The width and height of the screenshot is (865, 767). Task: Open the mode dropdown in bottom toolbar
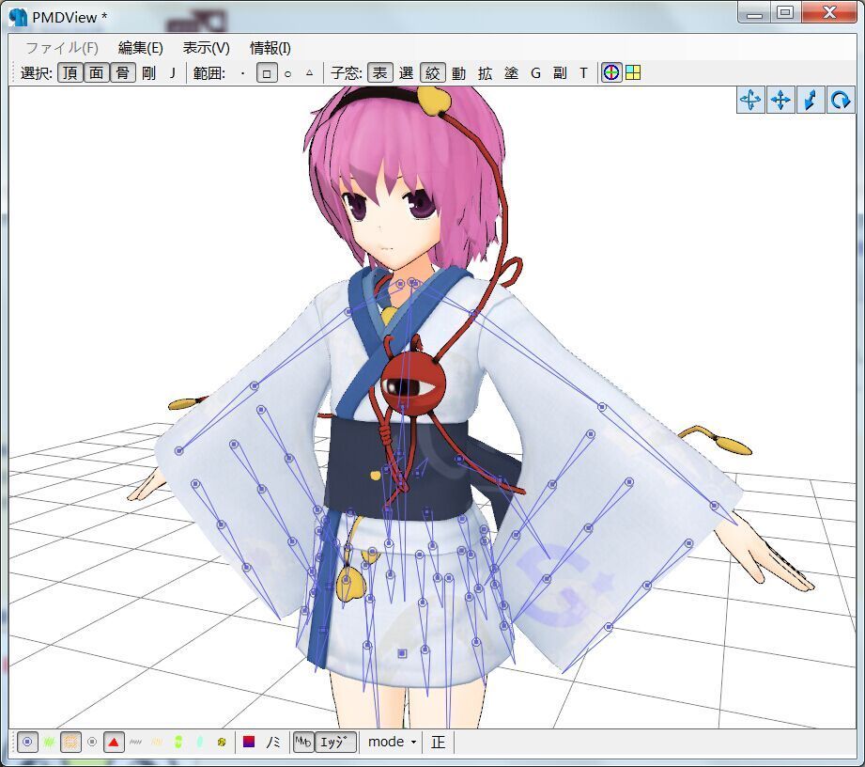392,742
